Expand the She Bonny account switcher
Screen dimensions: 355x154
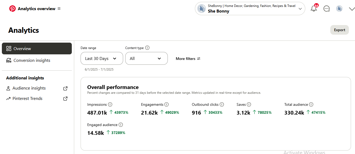tap(250, 9)
